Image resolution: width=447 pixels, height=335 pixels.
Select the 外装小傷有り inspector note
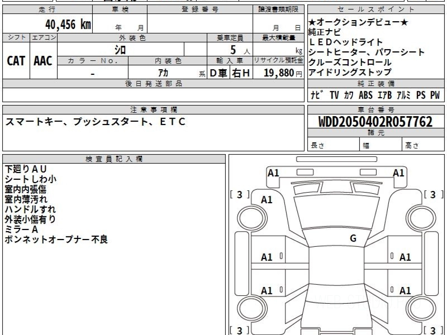click(x=30, y=219)
